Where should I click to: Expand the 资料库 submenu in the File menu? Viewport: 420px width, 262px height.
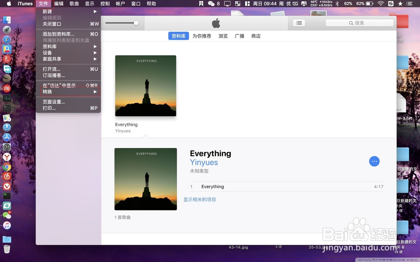(x=68, y=46)
